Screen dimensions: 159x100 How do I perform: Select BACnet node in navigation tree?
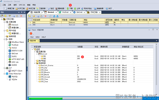(15, 53)
